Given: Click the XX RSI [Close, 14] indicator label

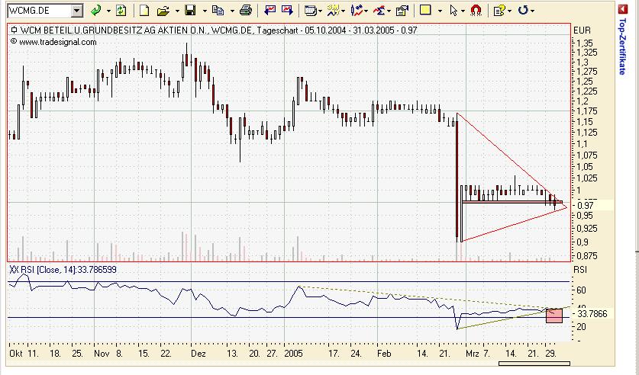Looking at the screenshot, I should click(x=63, y=270).
